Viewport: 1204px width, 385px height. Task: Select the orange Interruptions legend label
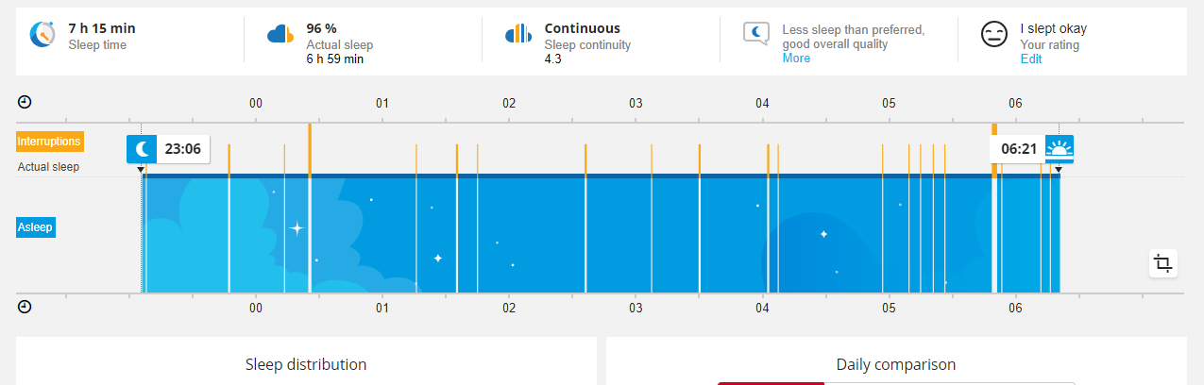click(49, 142)
